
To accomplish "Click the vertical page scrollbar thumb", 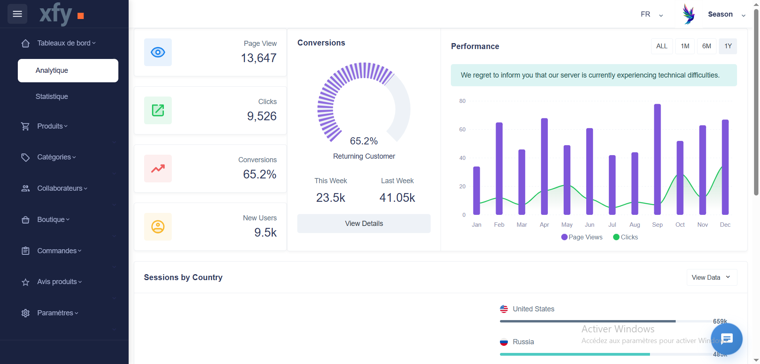I will pos(756,102).
